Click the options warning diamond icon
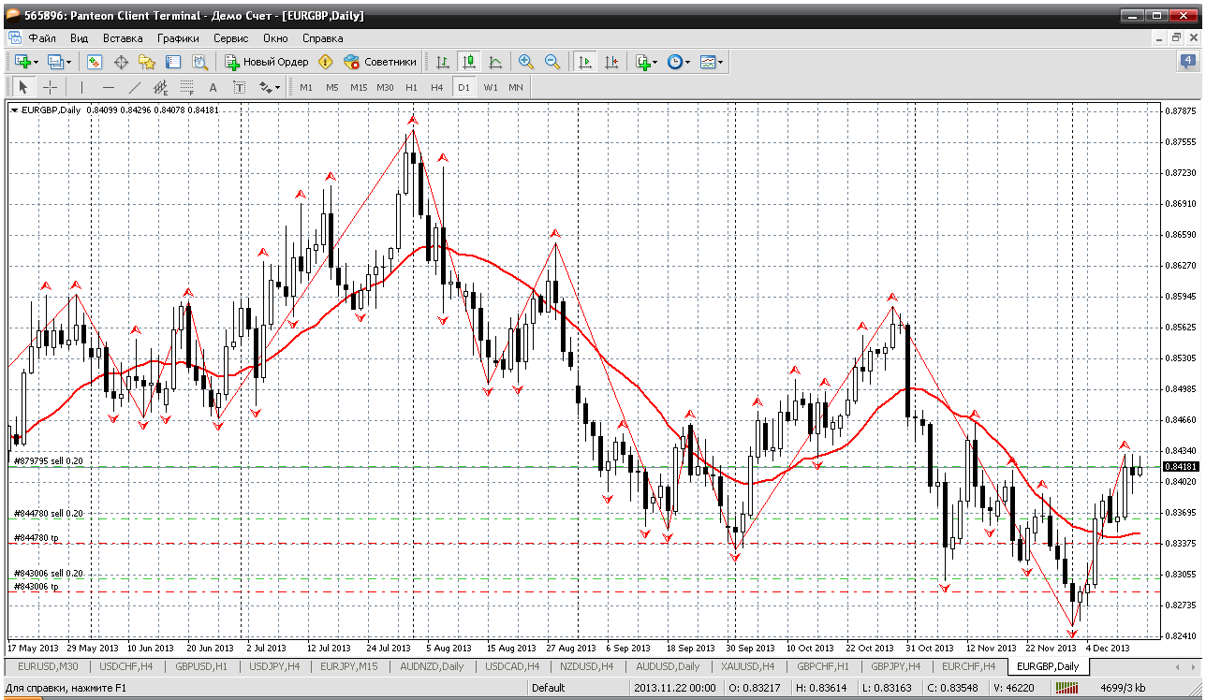Viewport: 1206px width, 700px height. [326, 62]
